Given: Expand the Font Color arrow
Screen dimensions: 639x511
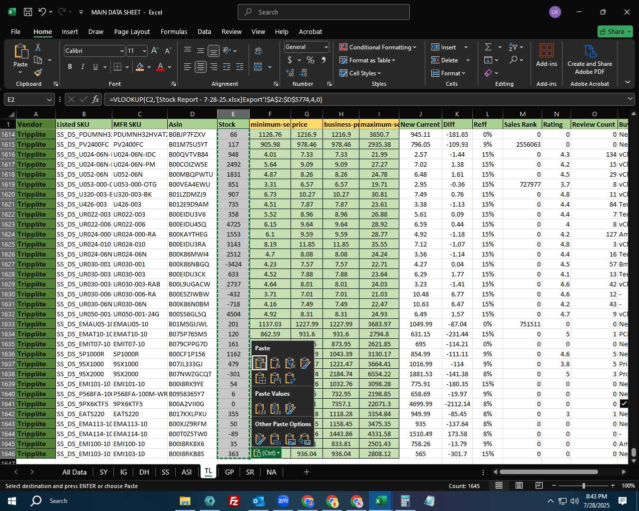Looking at the screenshot, I should click(170, 67).
